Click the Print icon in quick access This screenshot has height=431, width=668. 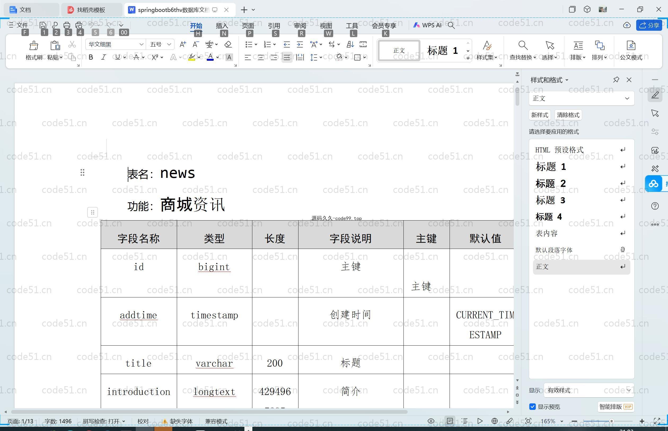click(67, 25)
